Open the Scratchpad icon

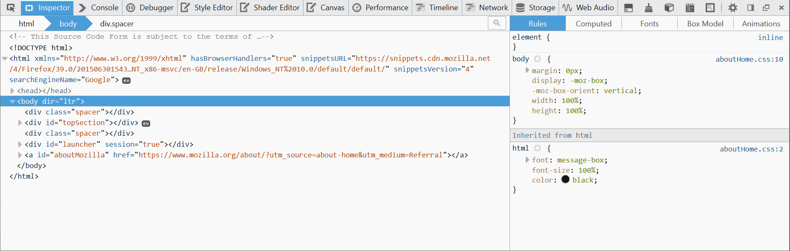[x=690, y=8]
